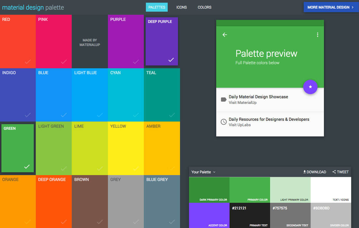
Task: Open the three-dot menu in preview card
Action: 317,35
